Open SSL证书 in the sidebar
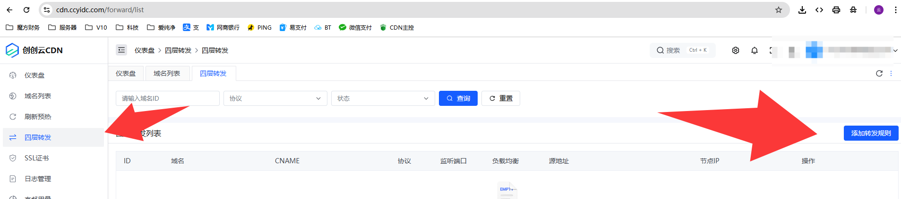 [x=36, y=158]
